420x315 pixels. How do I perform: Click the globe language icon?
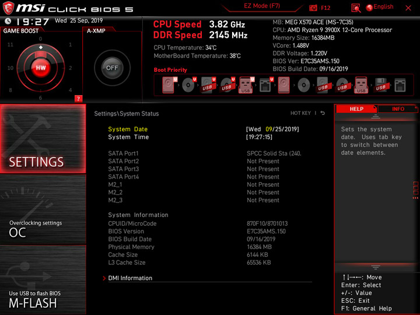(x=369, y=8)
